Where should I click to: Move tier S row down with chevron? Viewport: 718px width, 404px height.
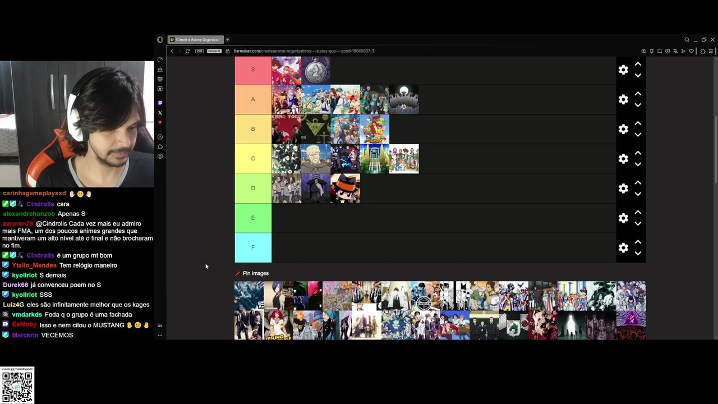[x=638, y=75]
